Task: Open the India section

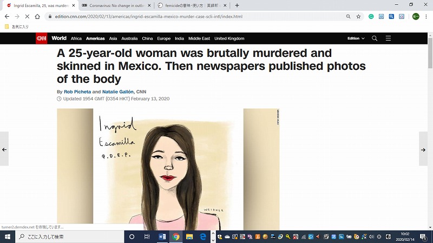Action: pyautogui.click(x=180, y=38)
